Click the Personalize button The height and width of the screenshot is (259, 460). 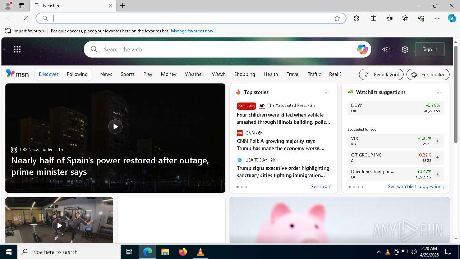[428, 74]
